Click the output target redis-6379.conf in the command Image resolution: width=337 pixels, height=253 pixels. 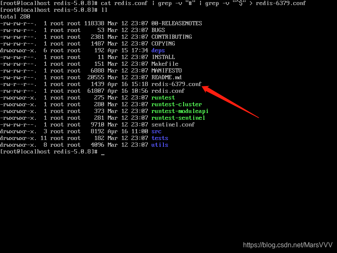point(281,3)
